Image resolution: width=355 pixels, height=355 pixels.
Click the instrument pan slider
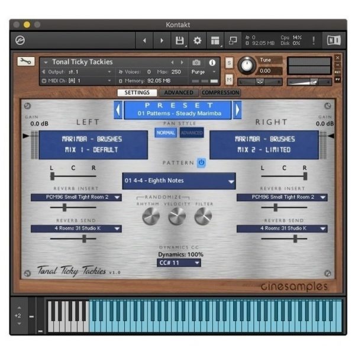click(x=260, y=82)
